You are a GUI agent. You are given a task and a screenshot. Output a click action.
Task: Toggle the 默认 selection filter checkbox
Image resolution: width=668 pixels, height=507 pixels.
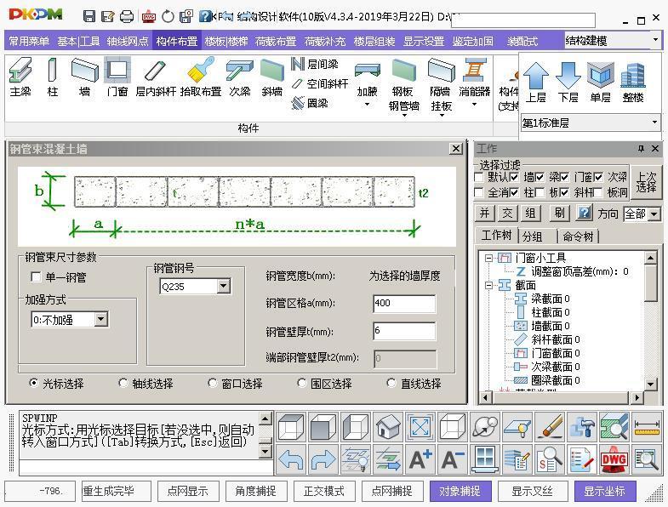tap(479, 177)
